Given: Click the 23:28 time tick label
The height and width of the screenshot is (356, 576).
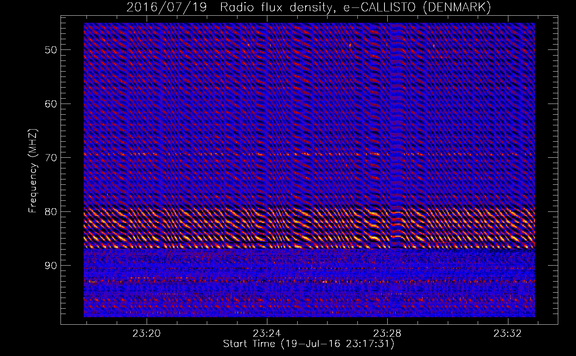Looking at the screenshot, I should (387, 334).
